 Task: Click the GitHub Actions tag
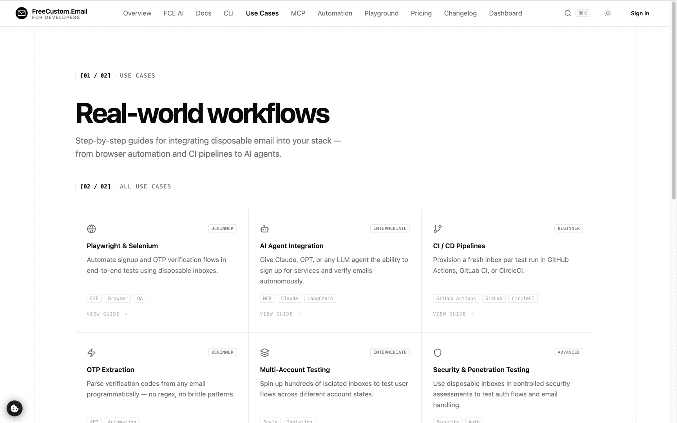tap(456, 298)
